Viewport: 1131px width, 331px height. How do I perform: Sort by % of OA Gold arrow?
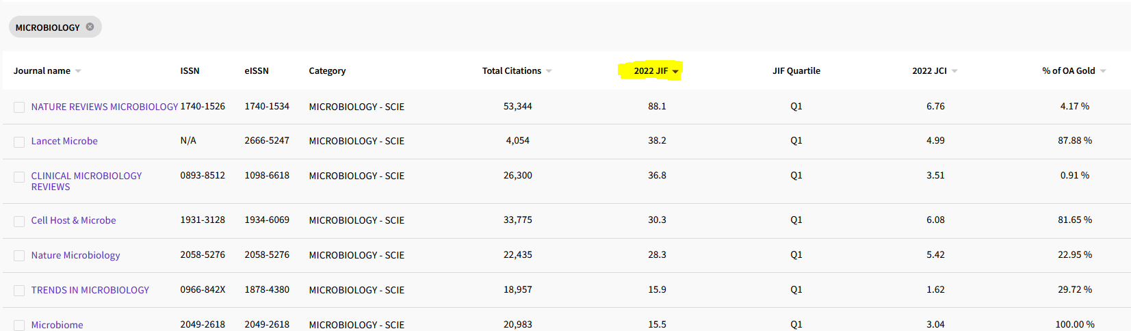[1103, 71]
